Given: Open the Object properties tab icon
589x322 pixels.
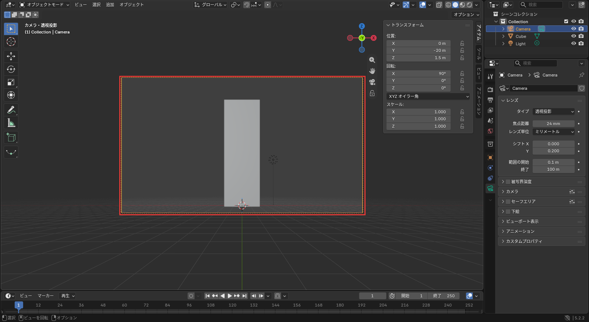Looking at the screenshot, I should coord(490,157).
